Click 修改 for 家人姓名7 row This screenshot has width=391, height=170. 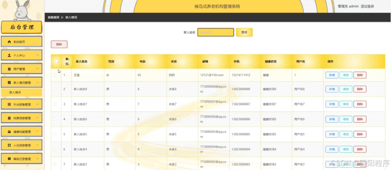(x=346, y=104)
